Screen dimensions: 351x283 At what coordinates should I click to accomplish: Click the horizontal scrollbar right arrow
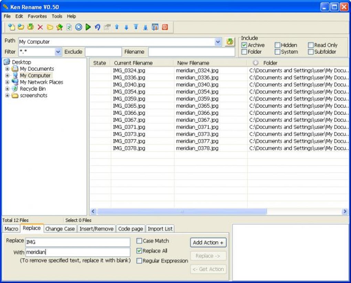point(345,211)
